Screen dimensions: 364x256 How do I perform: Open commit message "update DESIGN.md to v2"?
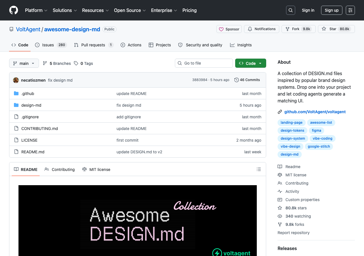pyautogui.click(x=139, y=152)
